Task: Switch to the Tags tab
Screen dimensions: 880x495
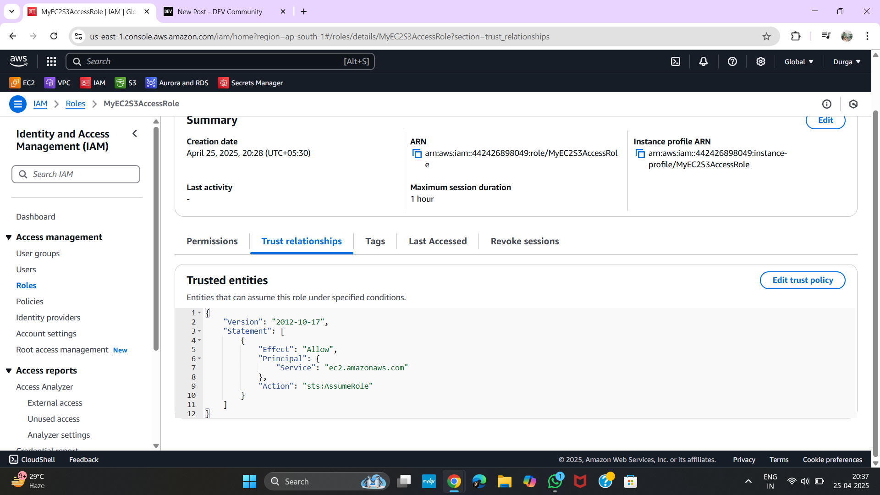Action: click(x=375, y=241)
